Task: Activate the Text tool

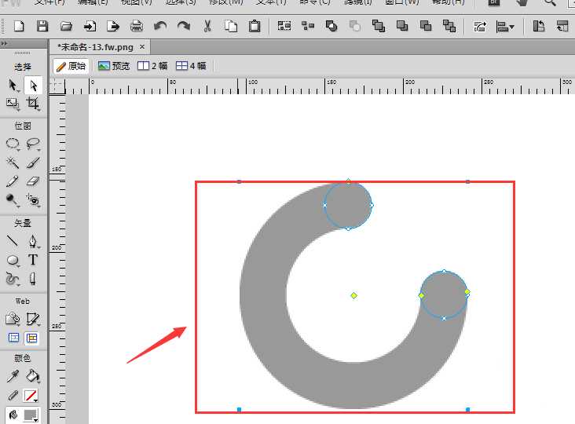Action: click(33, 260)
